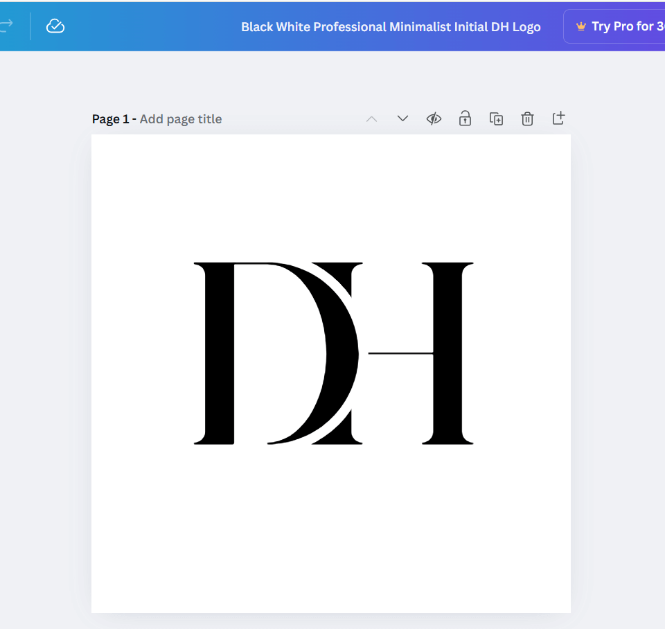Click blank canvas area above the logo
The image size is (665, 629).
[331, 194]
